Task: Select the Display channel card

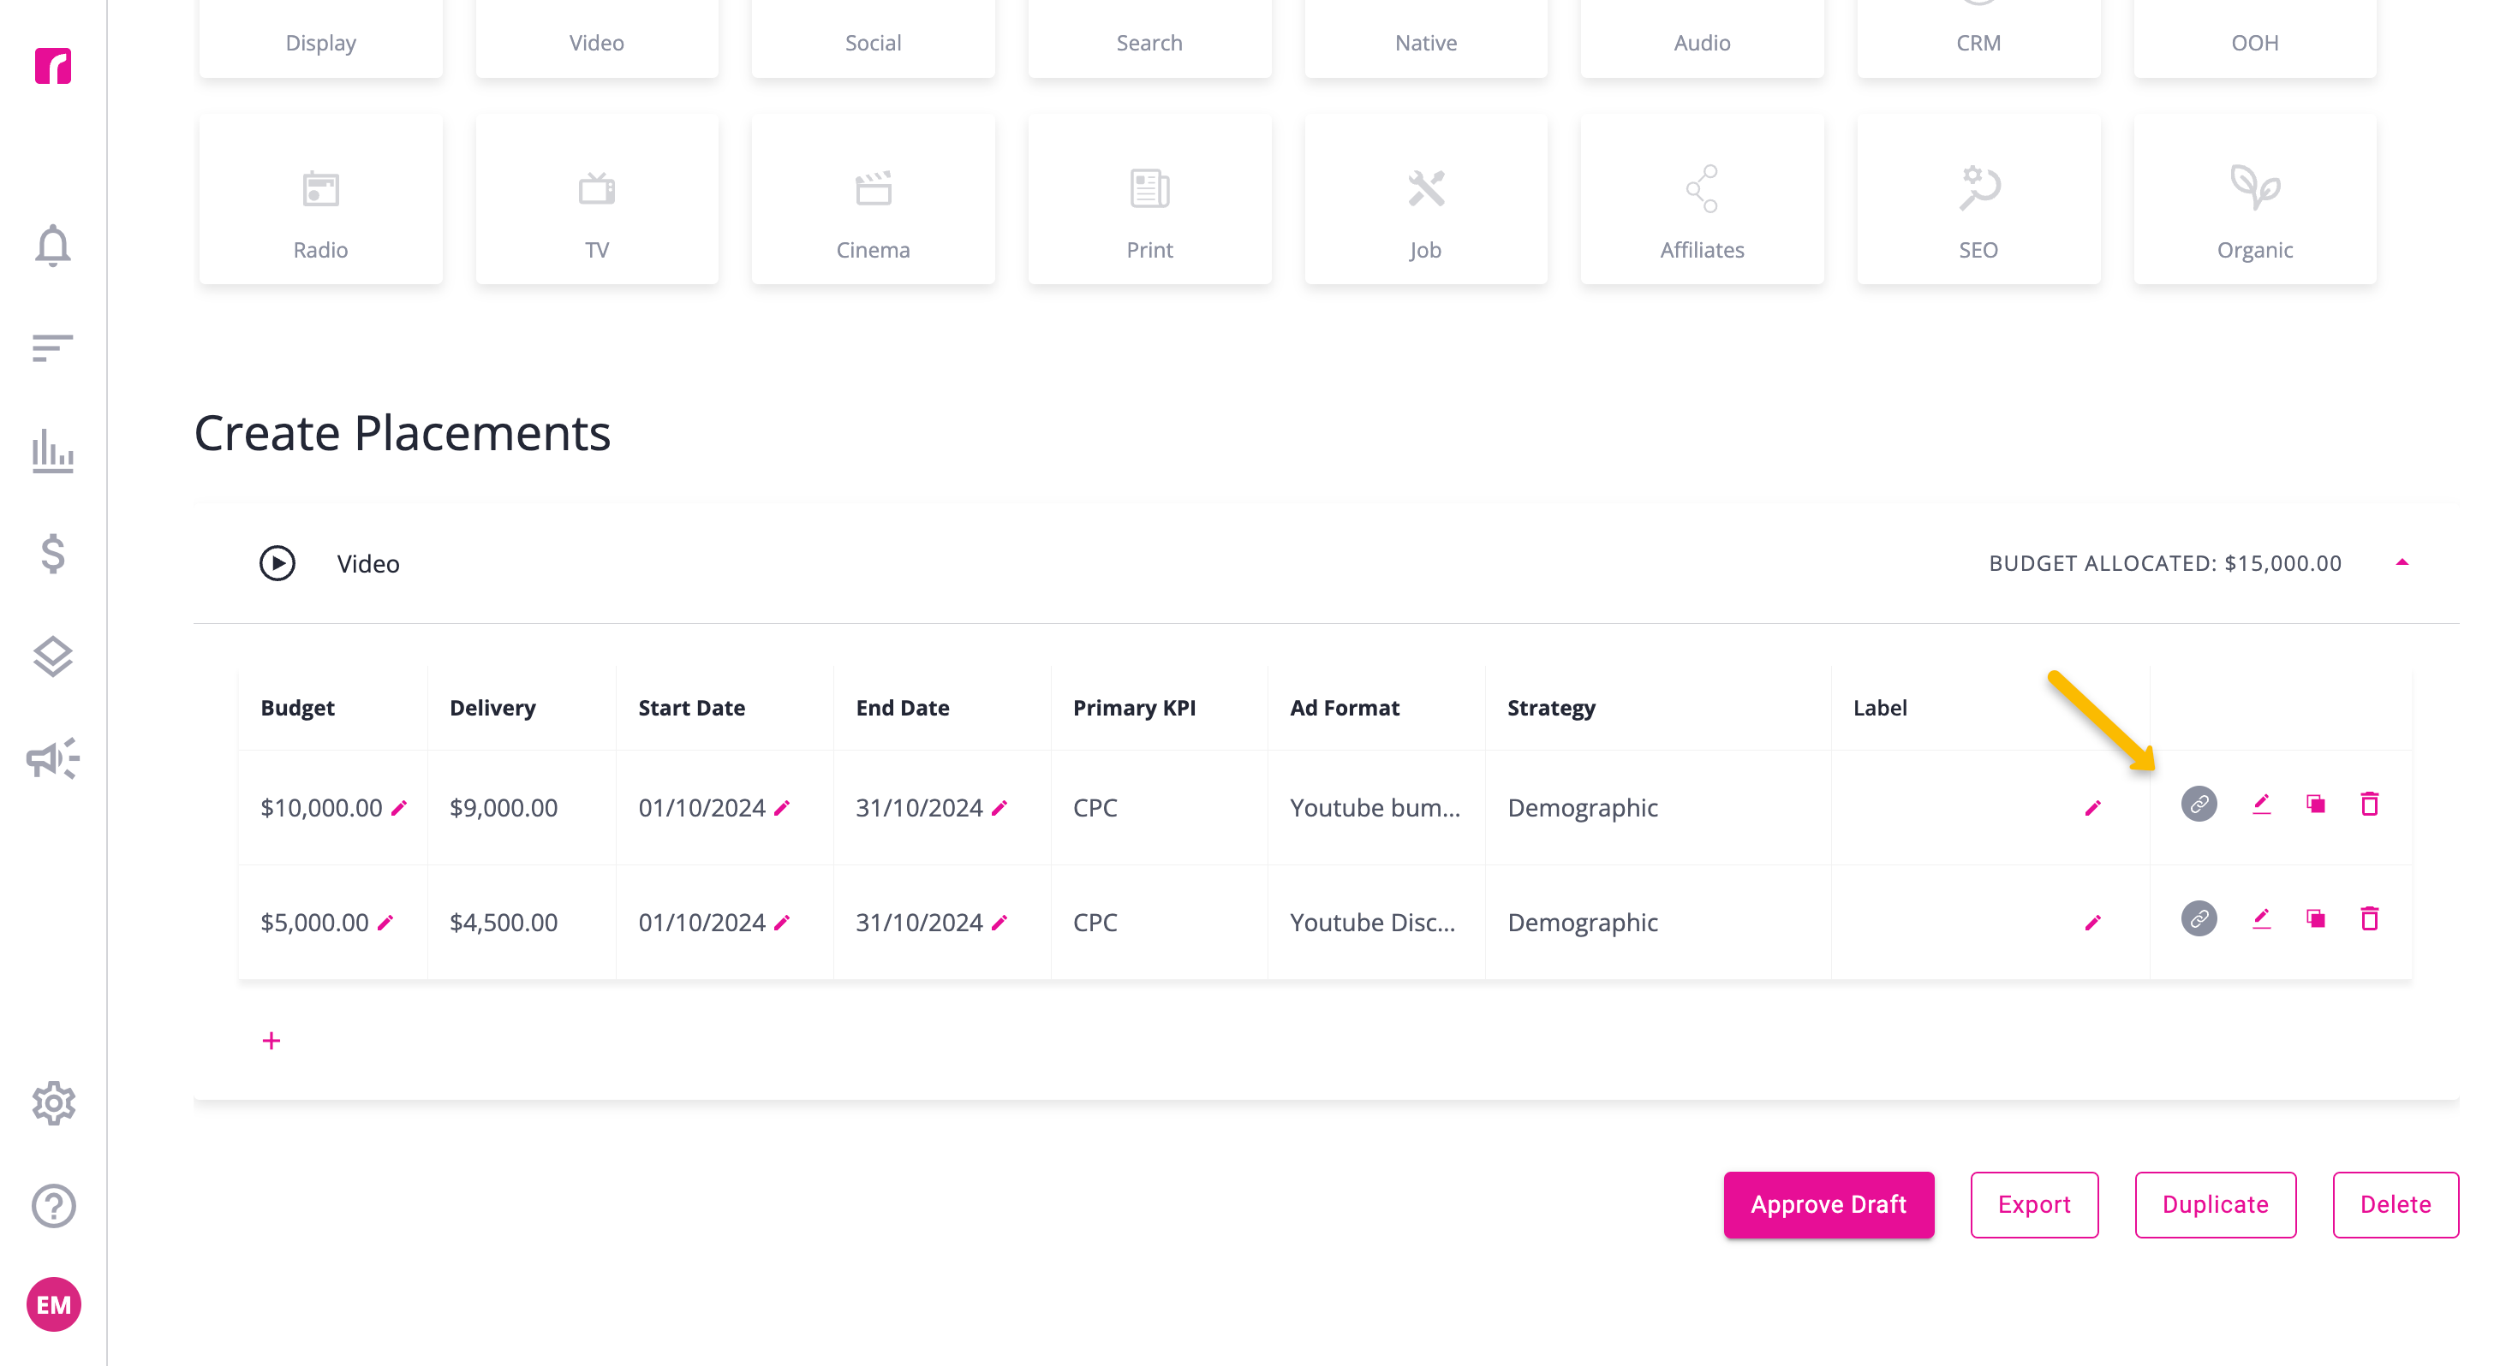Action: tap(320, 39)
